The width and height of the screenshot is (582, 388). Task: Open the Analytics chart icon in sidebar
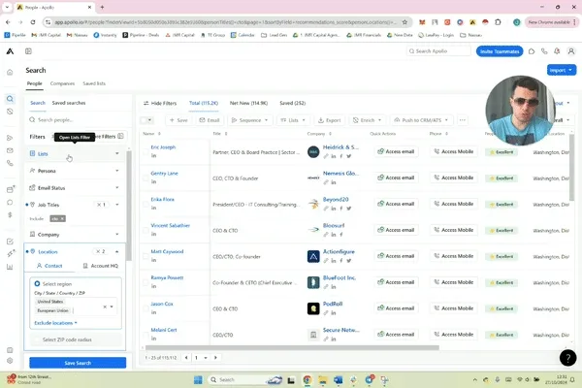coord(10,267)
